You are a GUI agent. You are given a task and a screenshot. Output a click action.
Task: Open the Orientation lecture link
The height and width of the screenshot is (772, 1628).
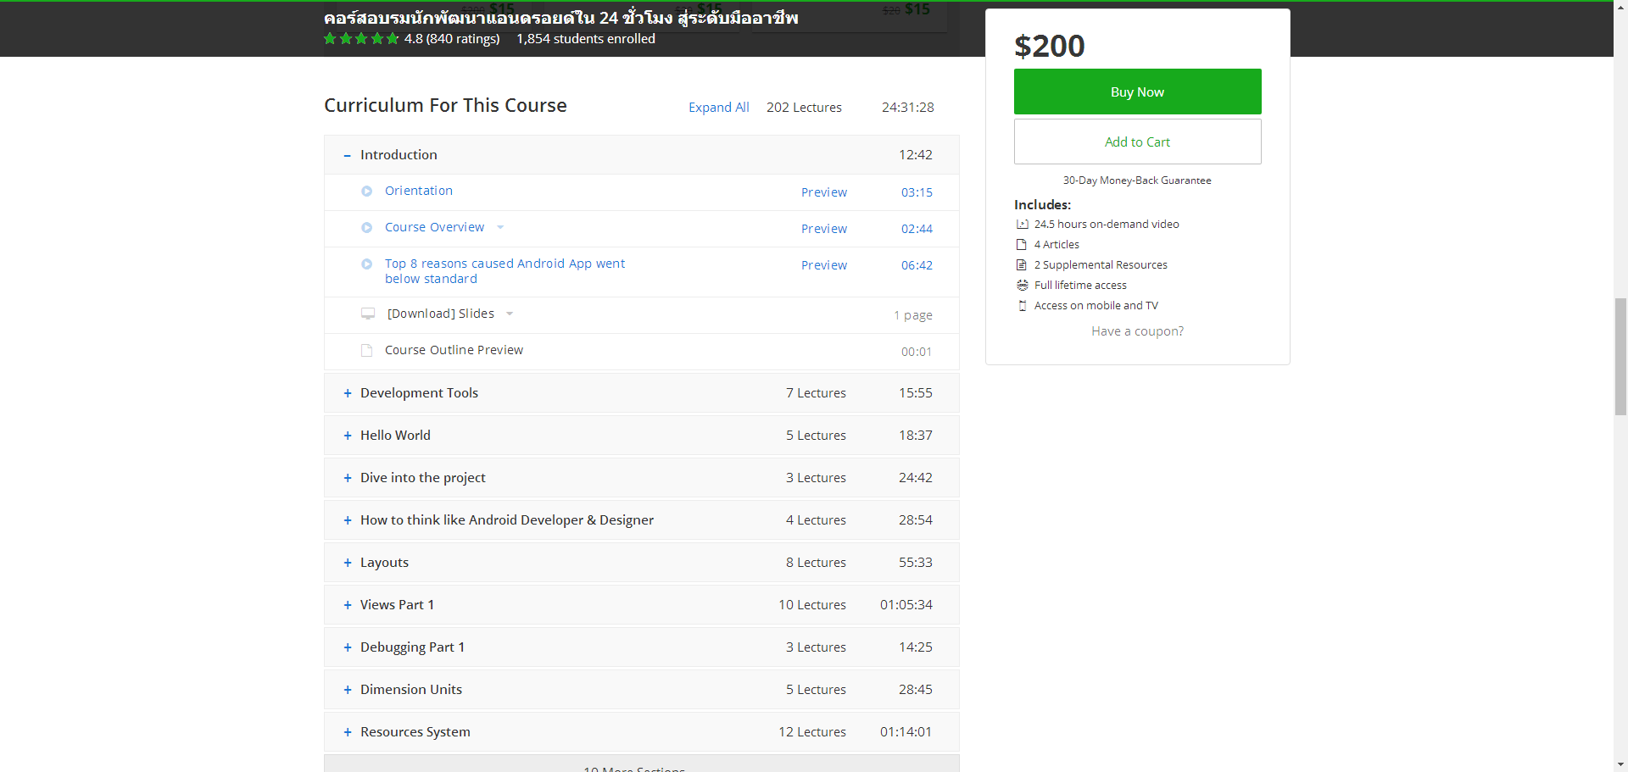coord(419,191)
